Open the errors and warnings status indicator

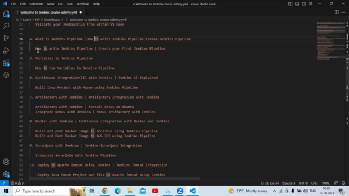coord(17,183)
